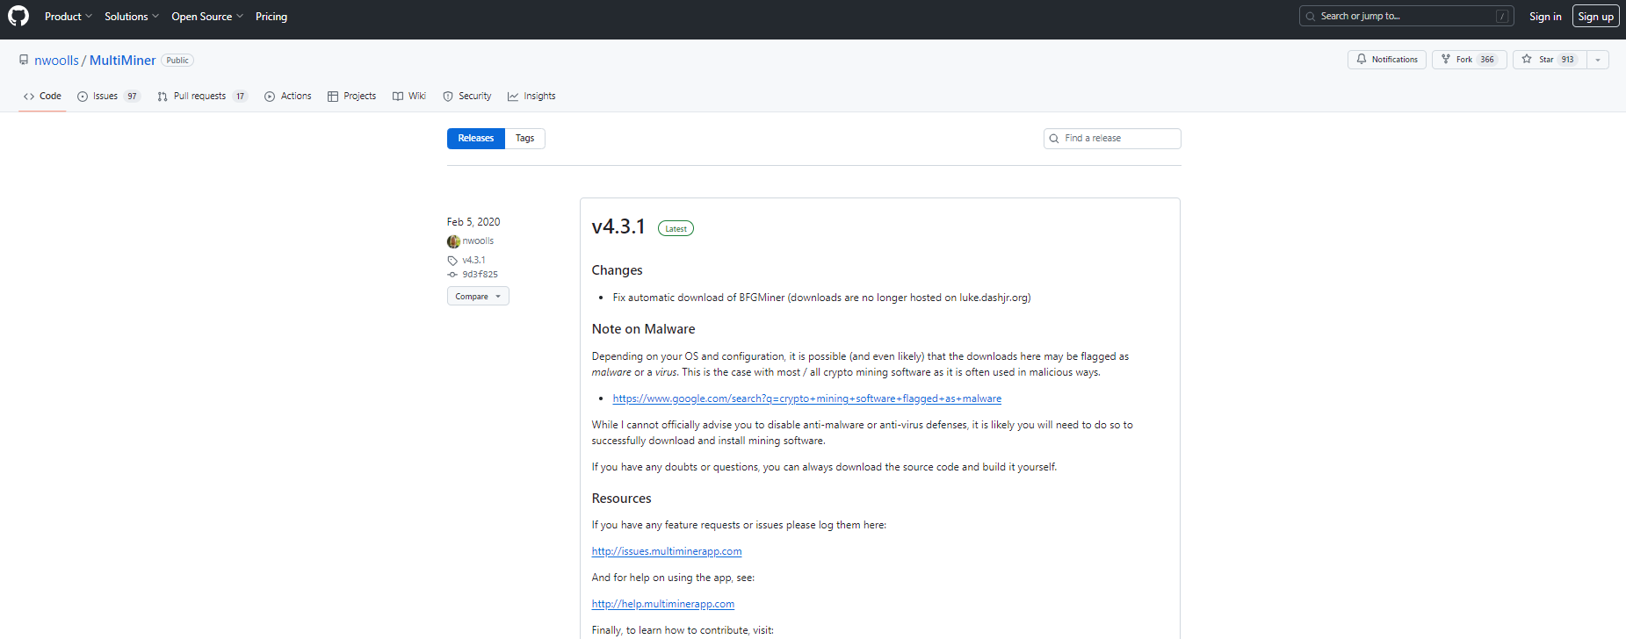Click the Latest release badge
The height and width of the screenshot is (639, 1626).
(x=676, y=229)
